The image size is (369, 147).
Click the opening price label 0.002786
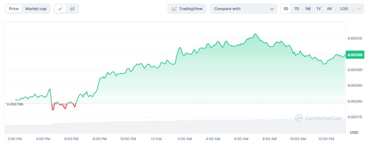15,104
